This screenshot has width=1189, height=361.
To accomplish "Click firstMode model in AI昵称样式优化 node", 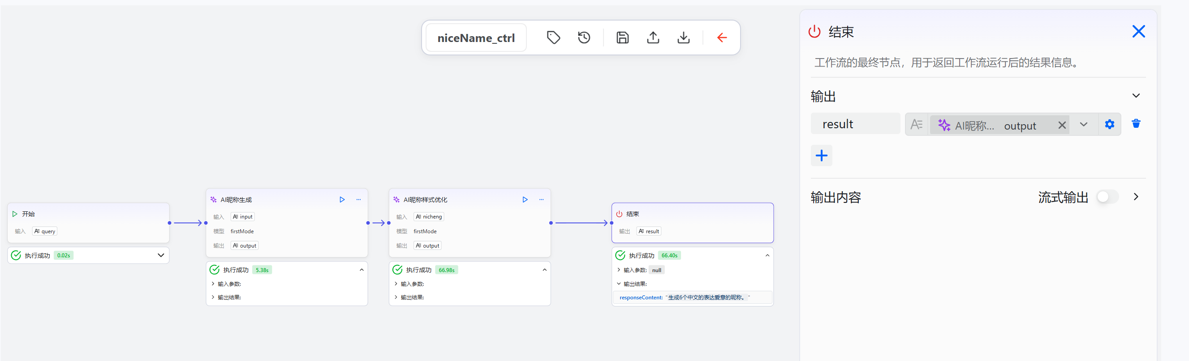I will point(425,231).
